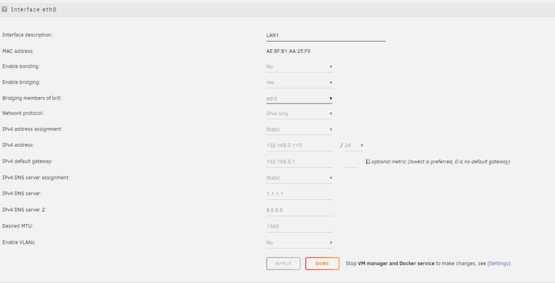Click the IPv4 default gateway field
The image size is (555, 283).
click(x=299, y=162)
